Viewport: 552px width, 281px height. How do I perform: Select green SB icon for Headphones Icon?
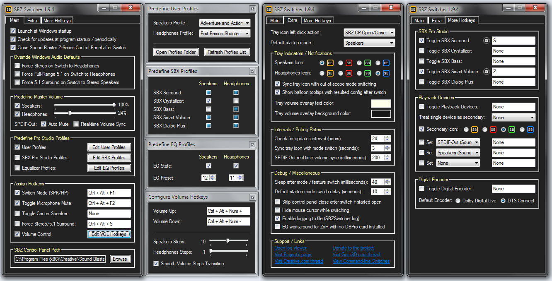pos(368,73)
